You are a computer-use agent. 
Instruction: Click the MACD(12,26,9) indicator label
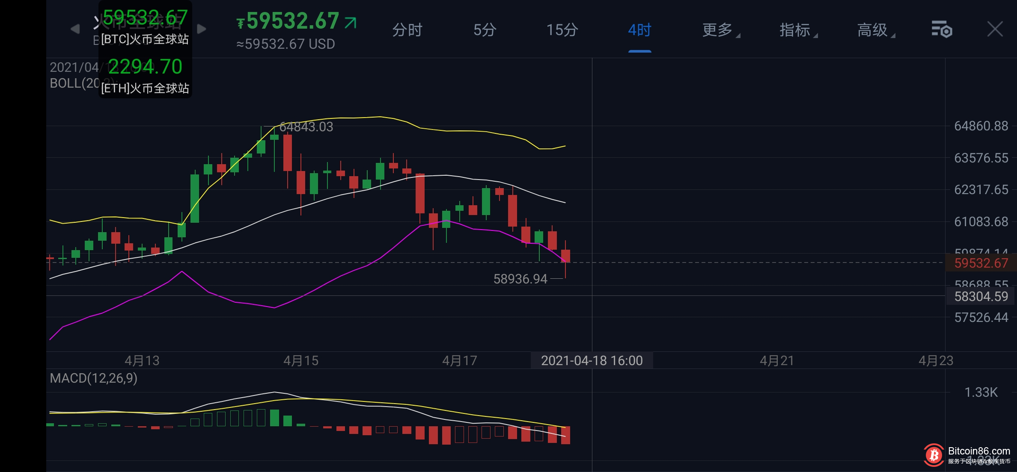pos(94,378)
